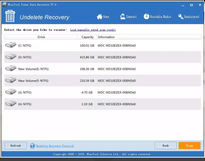Click the Information column header
The image size is (205, 161).
coord(149,37)
